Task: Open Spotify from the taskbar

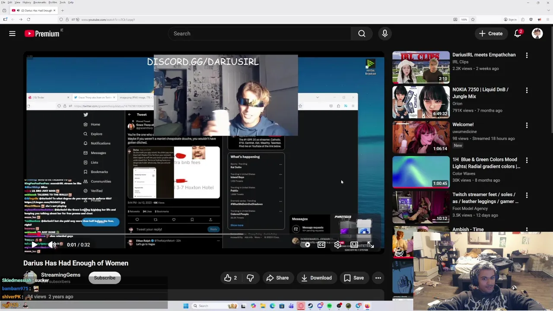Action: 329,306
